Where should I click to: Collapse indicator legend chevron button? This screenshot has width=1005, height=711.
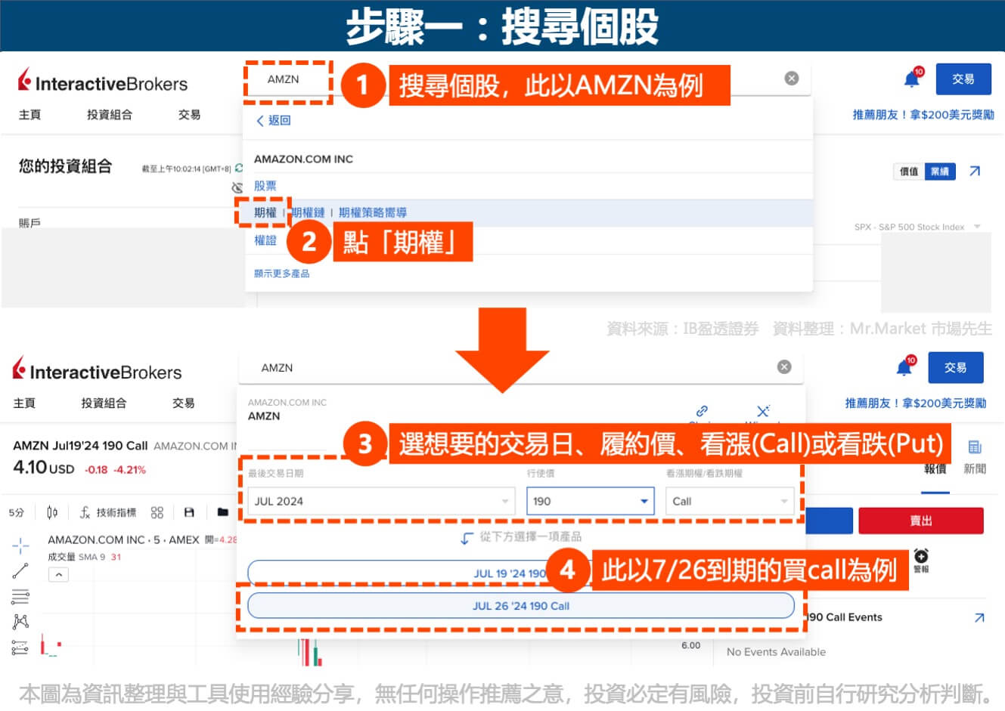pos(58,575)
